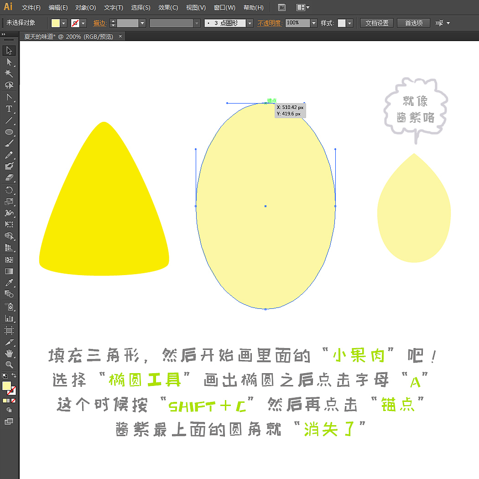The height and width of the screenshot is (479, 479).
Task: Select the Lasso tool
Action: click(9, 85)
